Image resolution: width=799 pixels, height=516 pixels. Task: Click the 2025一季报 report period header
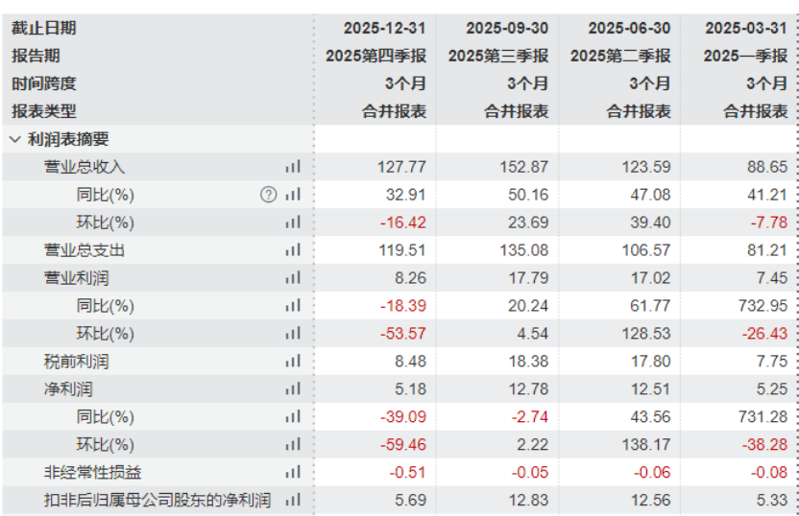click(x=745, y=56)
